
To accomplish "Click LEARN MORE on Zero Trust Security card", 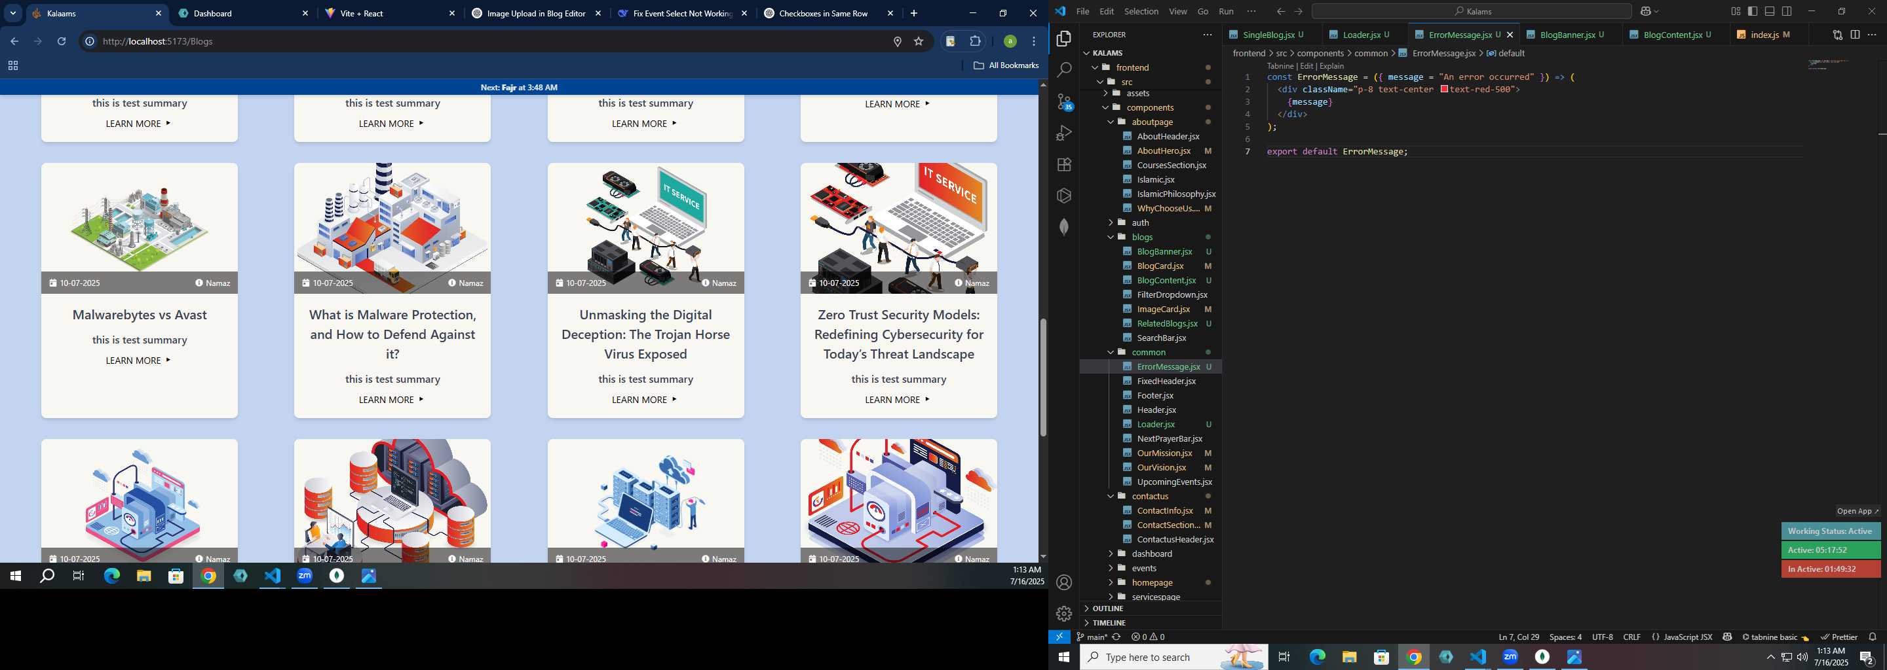I will [898, 399].
